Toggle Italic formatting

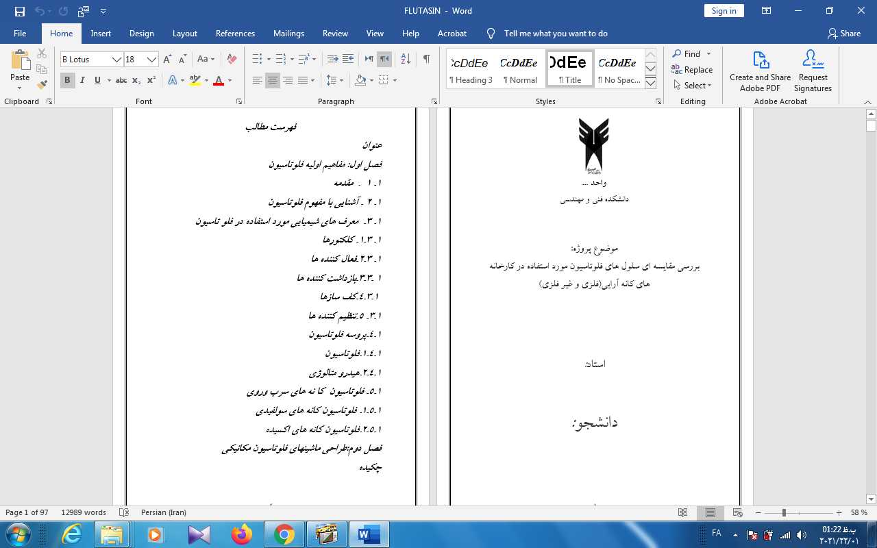point(82,81)
